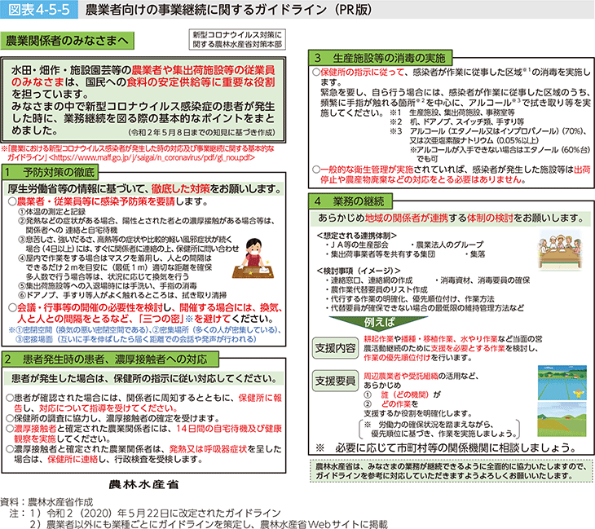595x529 pixels.
Task: Click the red text 保健所の指示に従って
Action: tap(363, 72)
